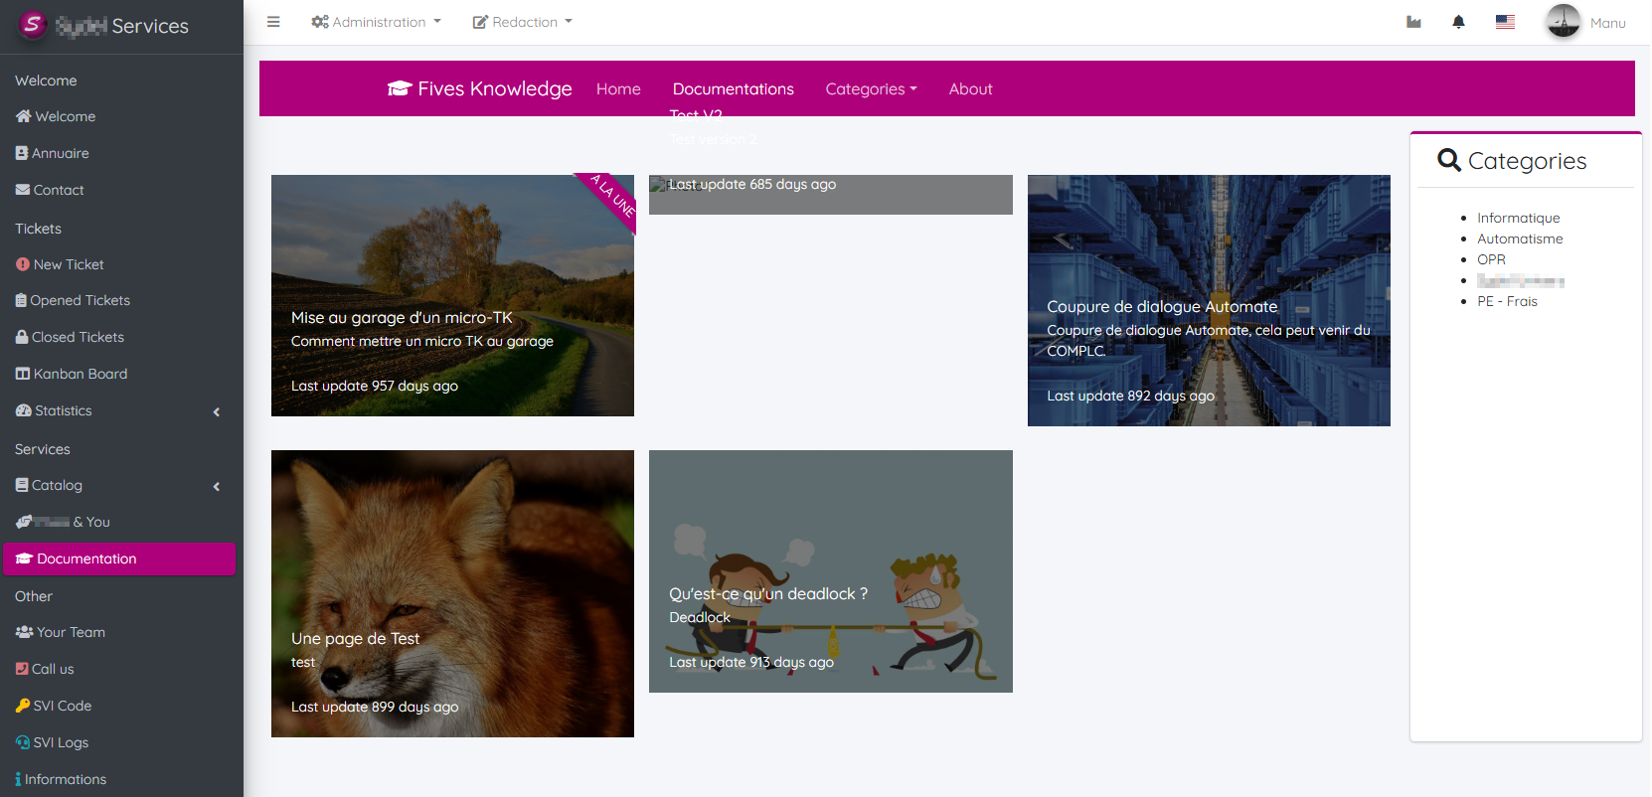
Task: Open the Administration dropdown menu
Action: point(376,22)
